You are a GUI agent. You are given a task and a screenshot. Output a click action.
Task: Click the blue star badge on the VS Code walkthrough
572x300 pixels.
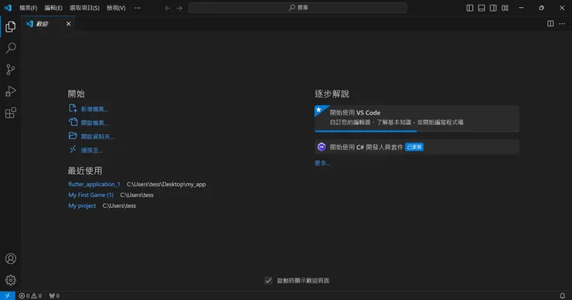point(319,110)
